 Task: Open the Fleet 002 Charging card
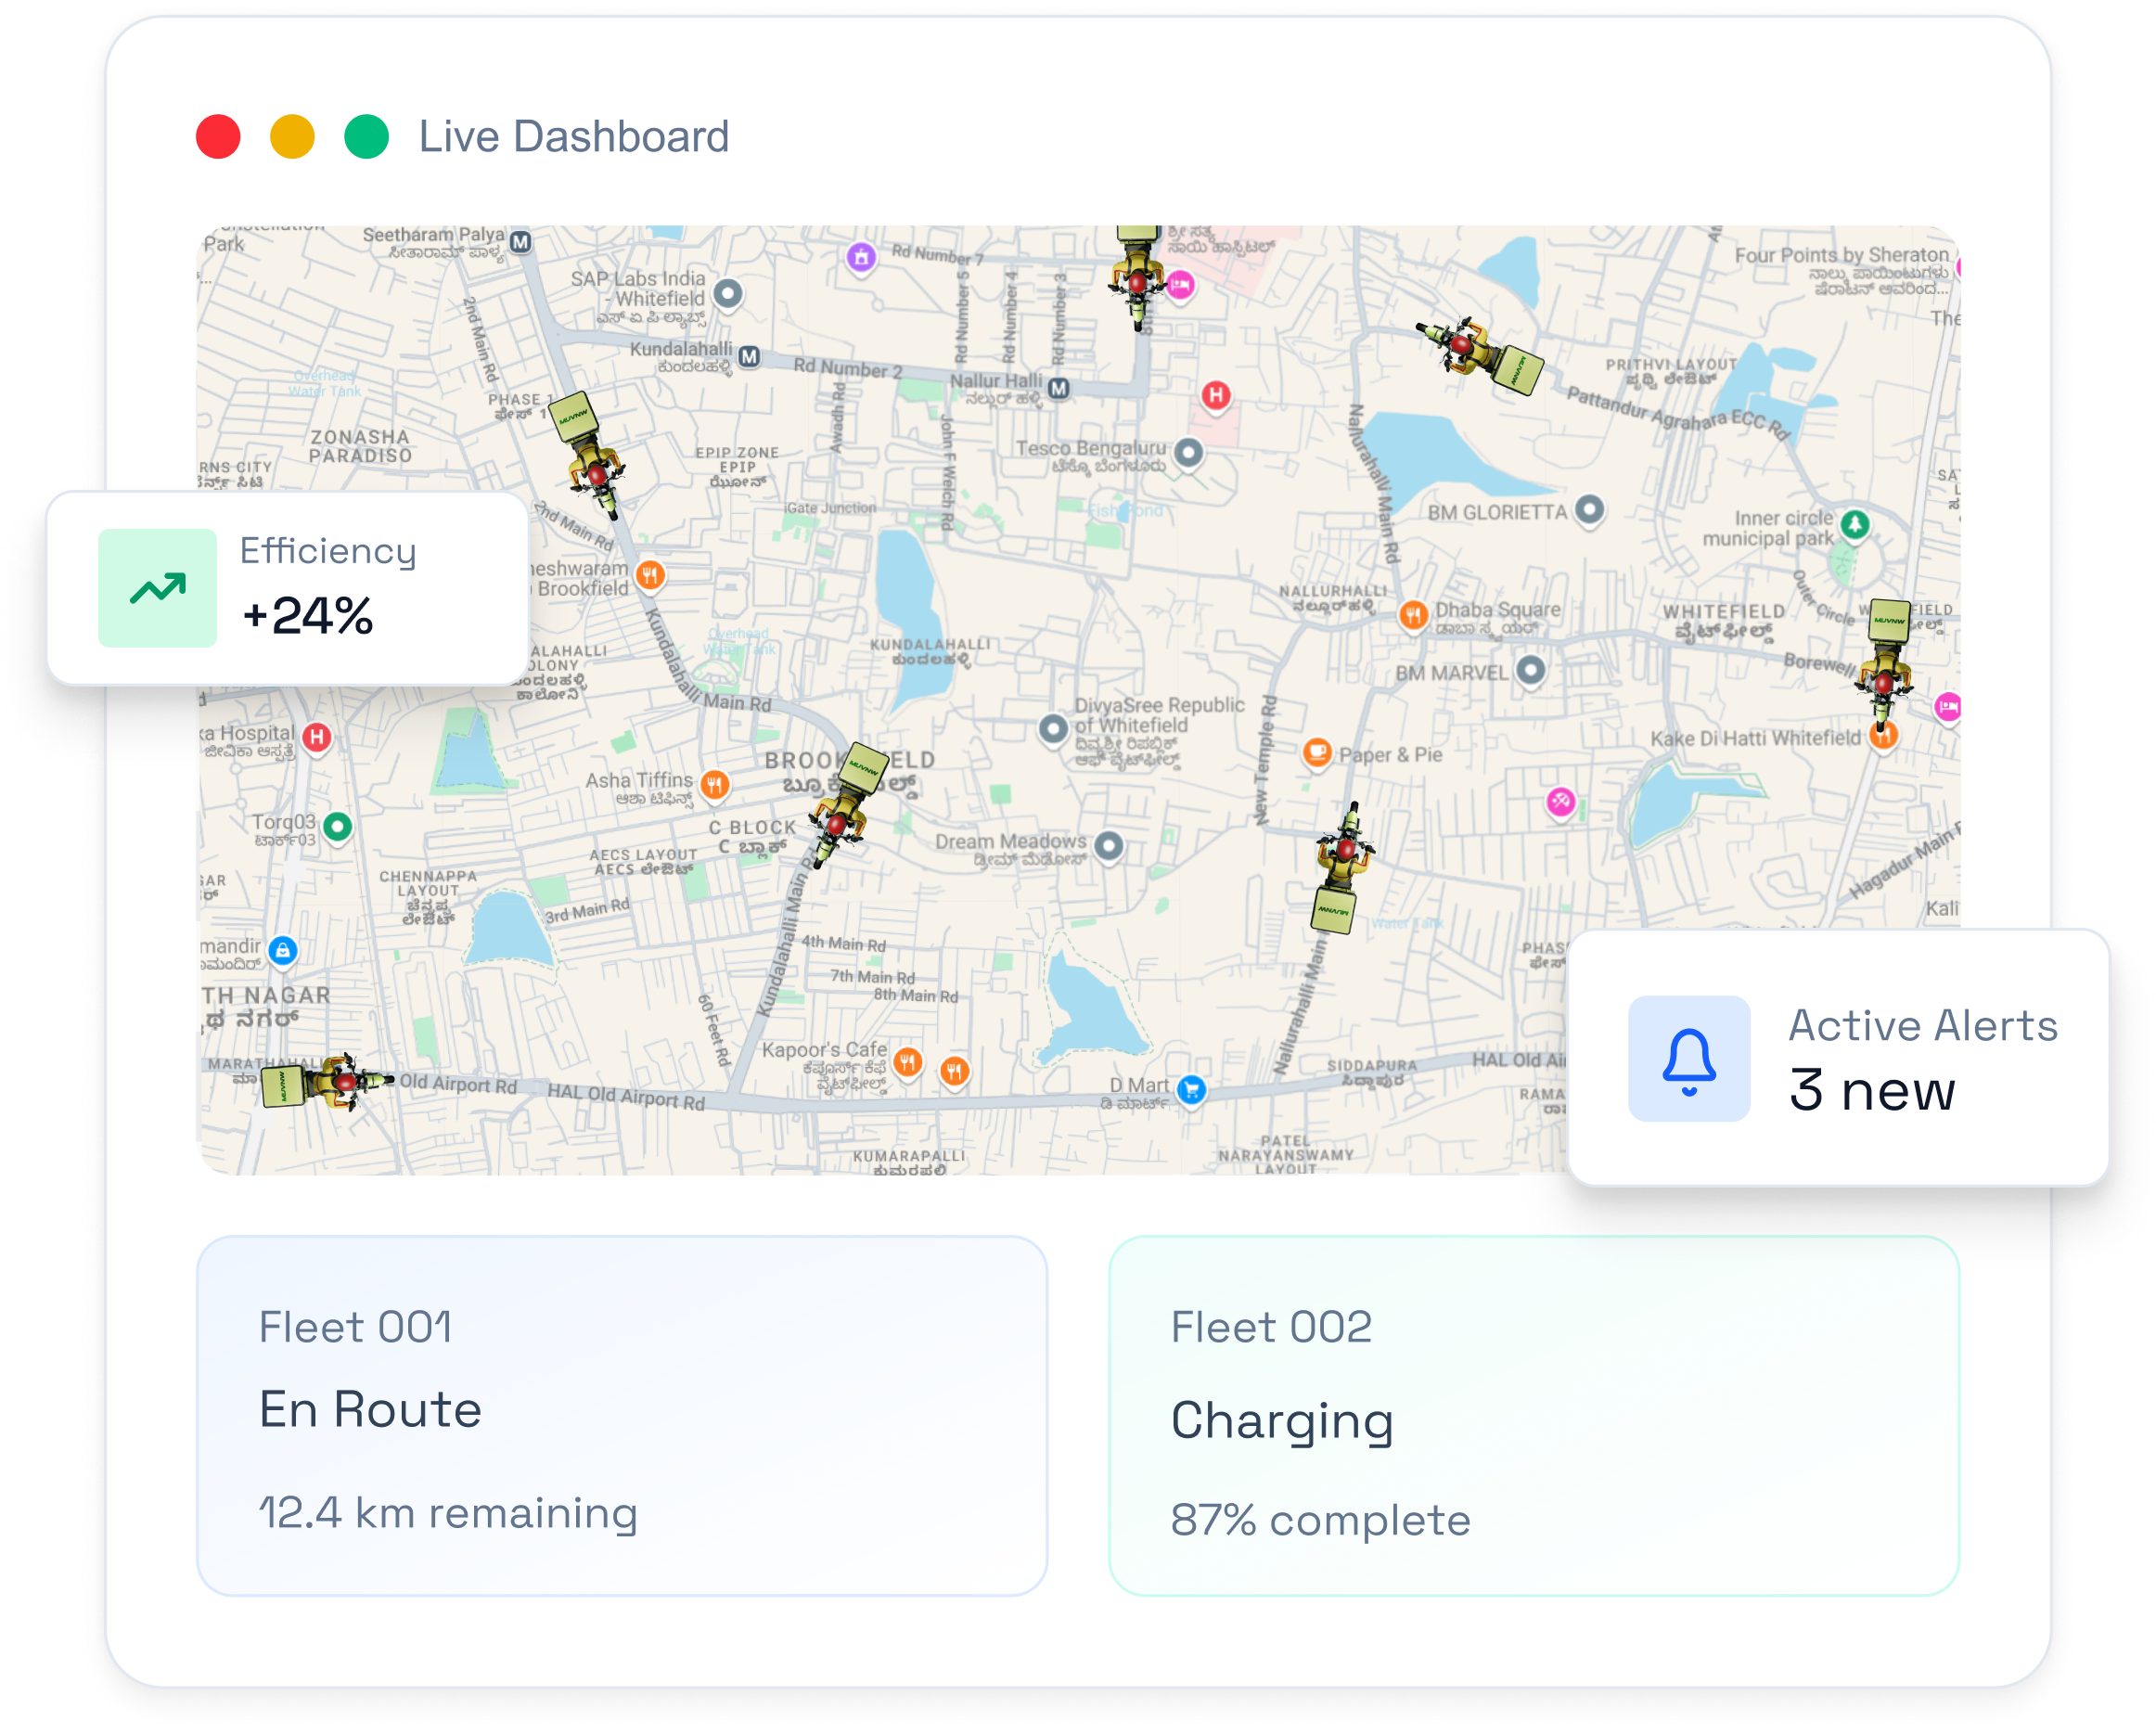click(x=1534, y=1416)
